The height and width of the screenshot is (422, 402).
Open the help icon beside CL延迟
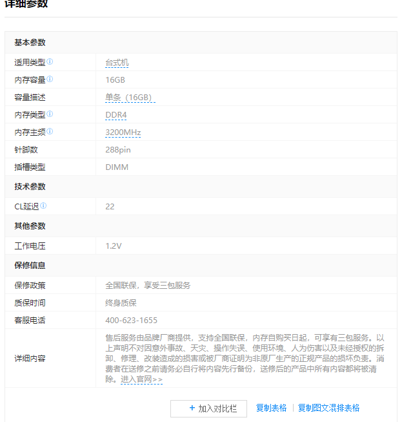[x=44, y=206]
